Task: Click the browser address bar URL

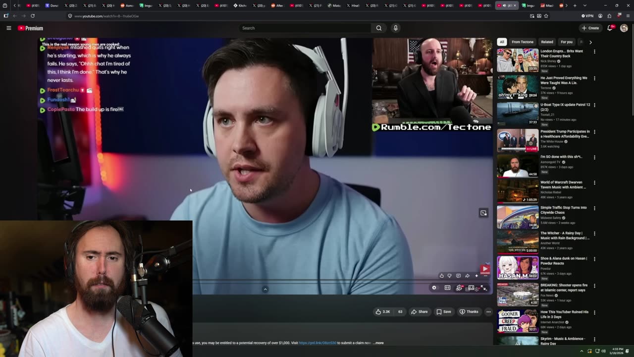Action: [x=106, y=16]
